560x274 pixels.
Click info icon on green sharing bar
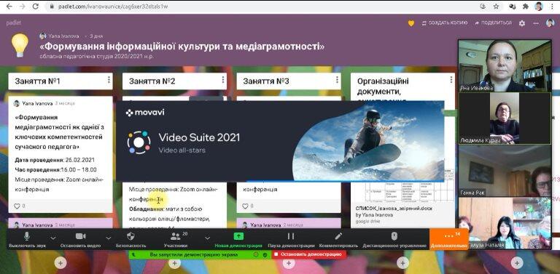[255, 255]
